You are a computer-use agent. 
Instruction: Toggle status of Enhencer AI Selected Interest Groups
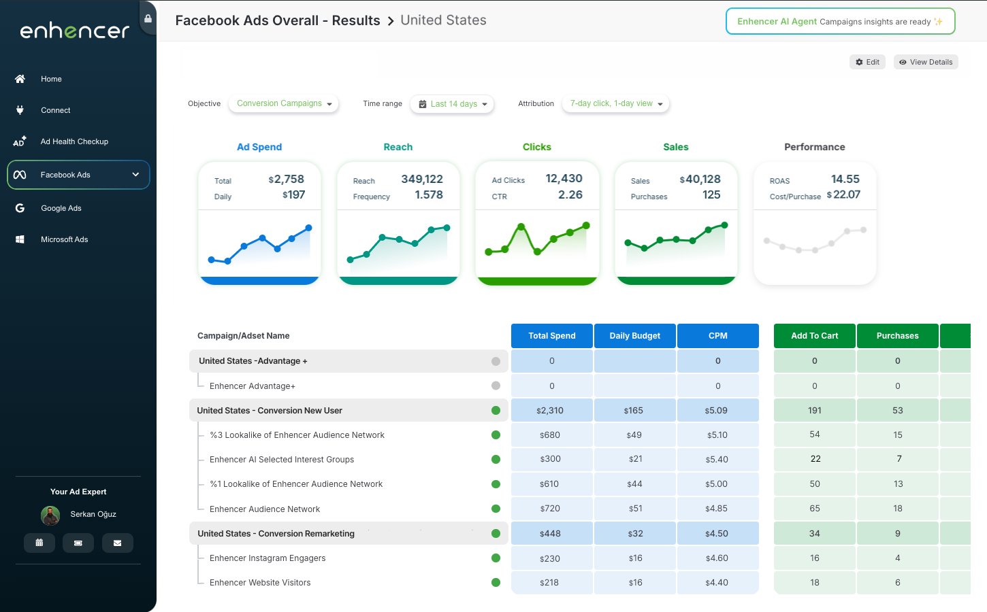coord(496,459)
